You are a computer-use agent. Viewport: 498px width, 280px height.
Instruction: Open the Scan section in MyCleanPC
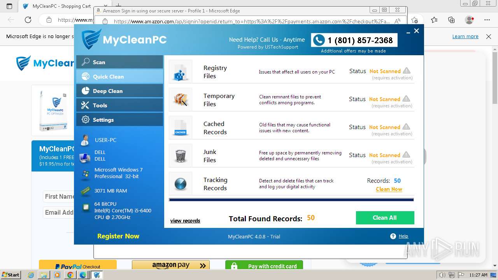point(119,62)
